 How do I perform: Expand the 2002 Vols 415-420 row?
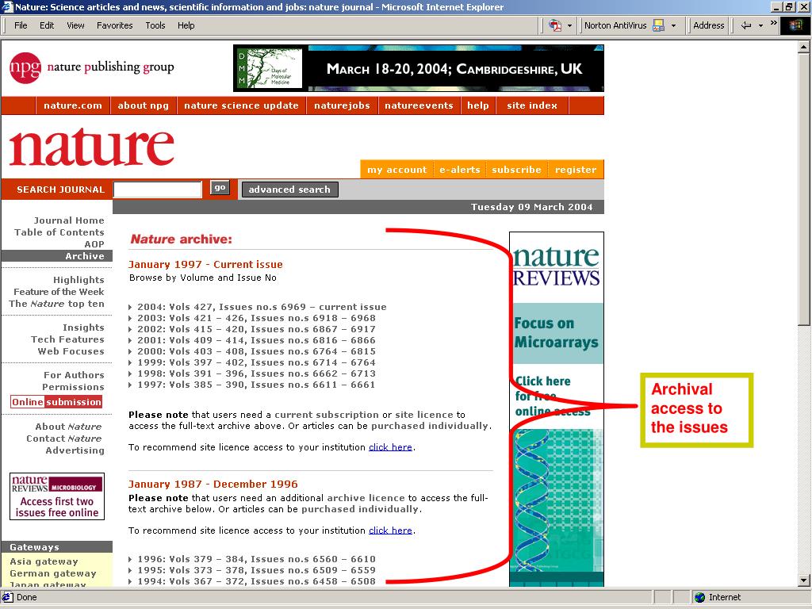[x=252, y=329]
